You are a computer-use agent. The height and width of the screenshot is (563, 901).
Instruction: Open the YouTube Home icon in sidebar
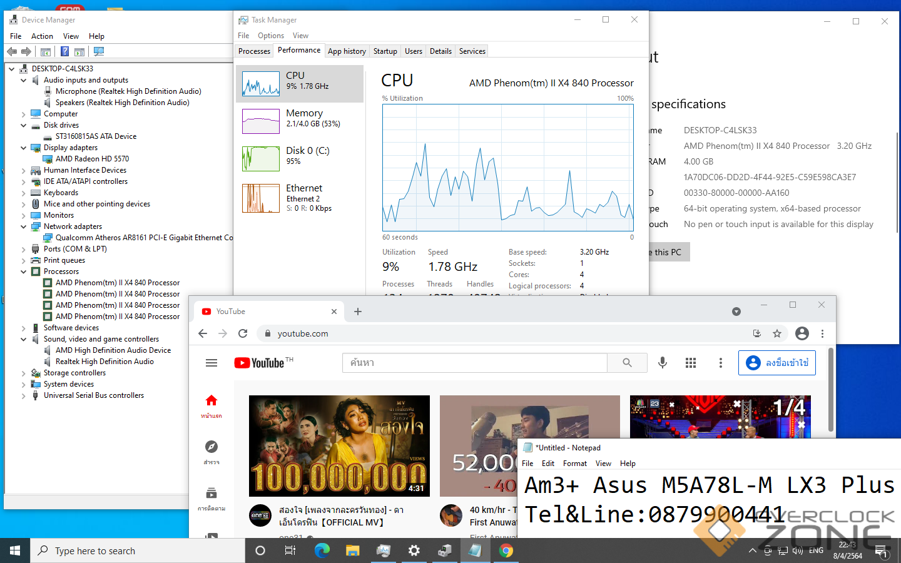(x=211, y=400)
